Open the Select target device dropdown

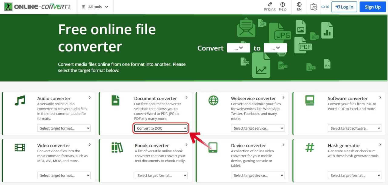258,175
